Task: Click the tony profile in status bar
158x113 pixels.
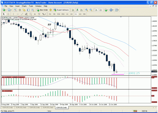Action: [49, 111]
